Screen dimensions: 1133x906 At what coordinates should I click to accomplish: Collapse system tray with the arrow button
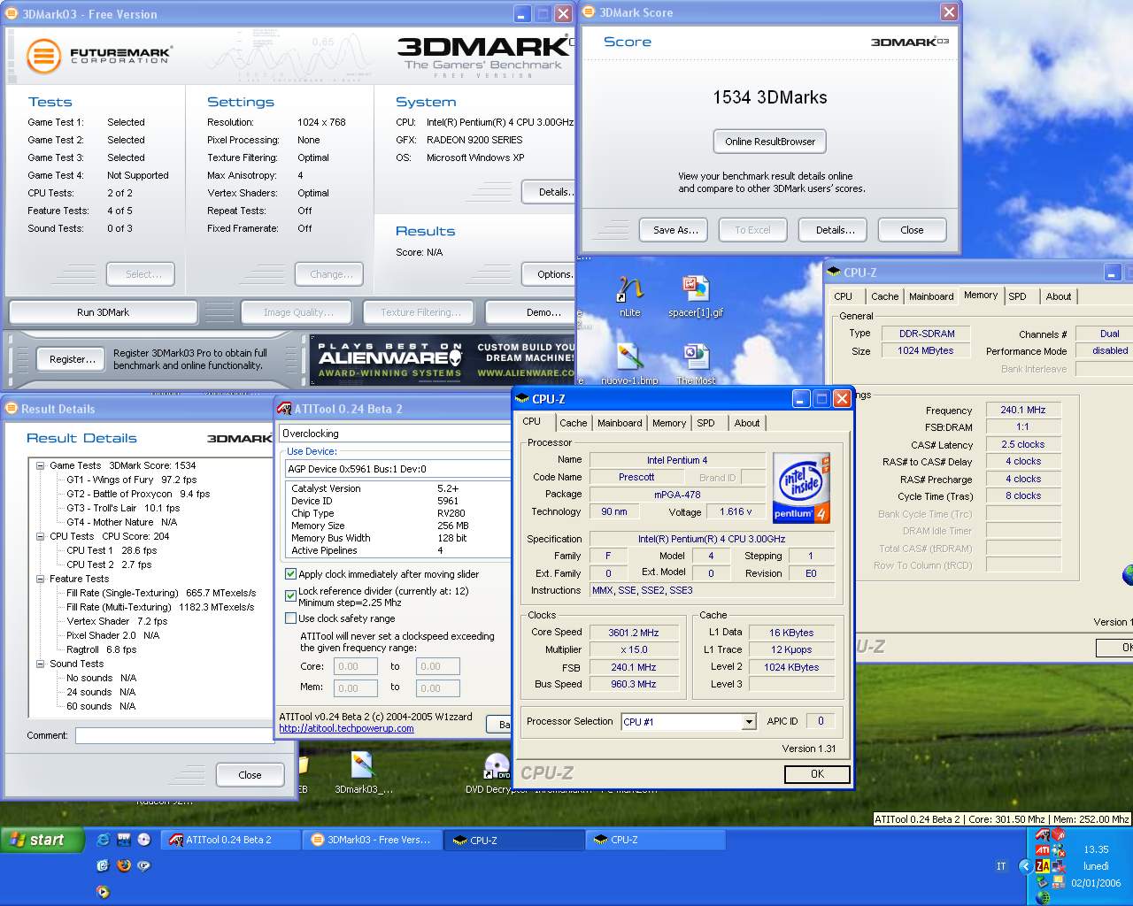pyautogui.click(x=1025, y=866)
